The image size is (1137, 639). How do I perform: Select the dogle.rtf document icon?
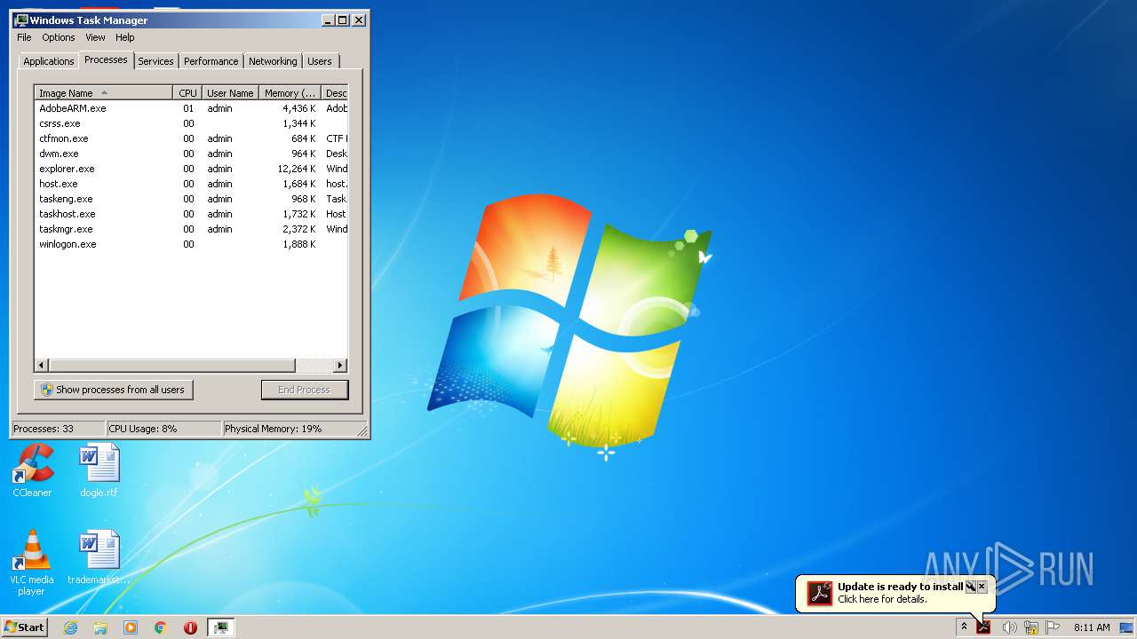pos(99,470)
